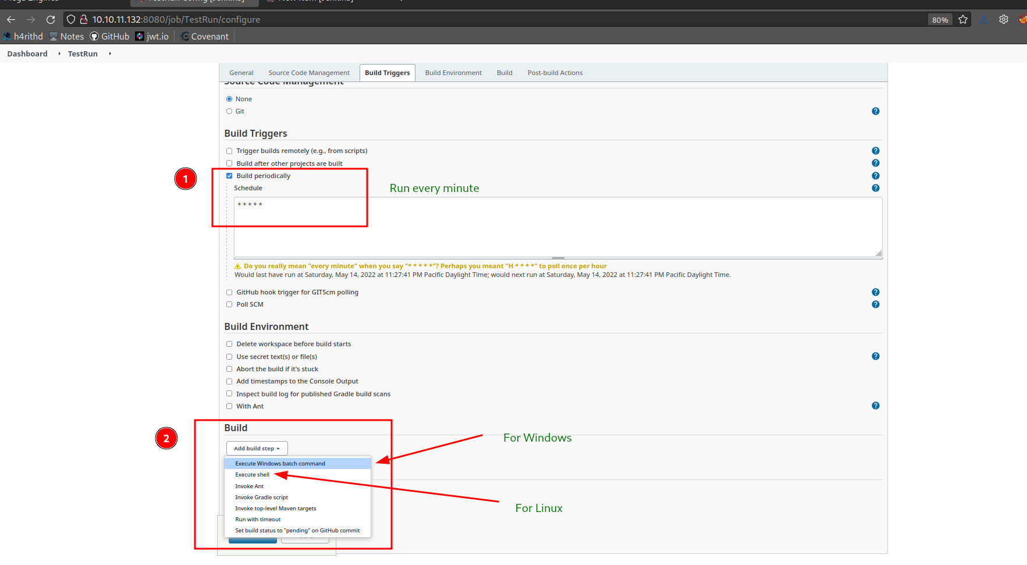Open help for Build periodically
This screenshot has width=1027, height=565.
coord(875,176)
